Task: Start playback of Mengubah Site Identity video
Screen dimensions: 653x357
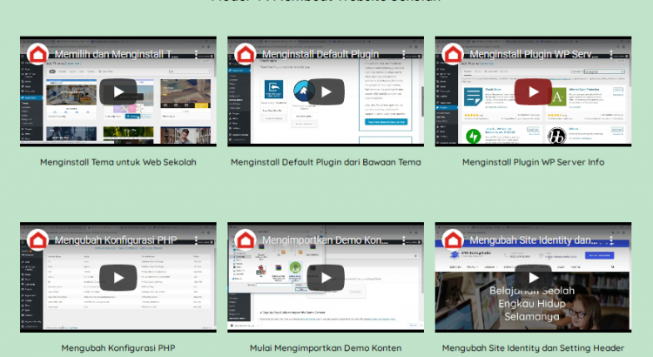Action: pos(533,278)
